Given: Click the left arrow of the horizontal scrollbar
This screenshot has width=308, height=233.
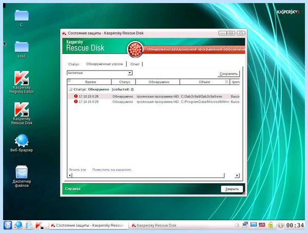Looking at the screenshot, I should (70, 175).
